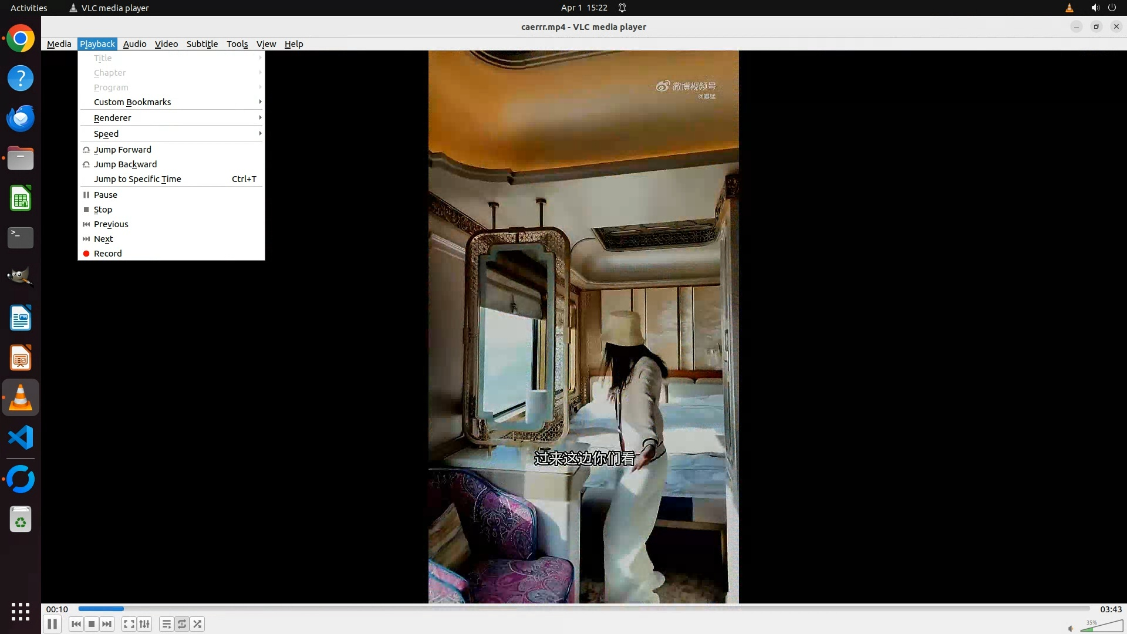The height and width of the screenshot is (634, 1127).
Task: Click next media button in control bar
Action: [107, 624]
